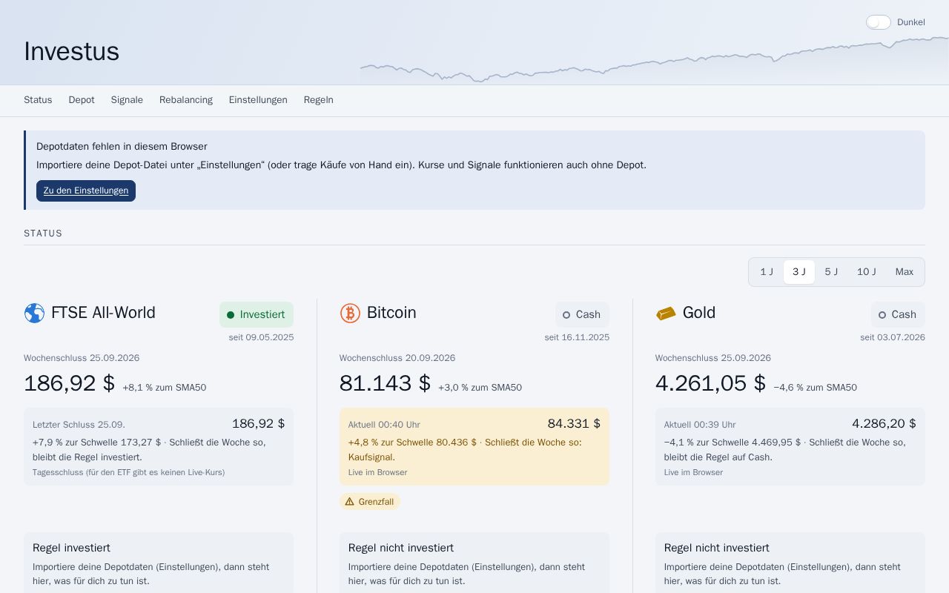949x593 pixels.
Task: Select the Max time range
Action: coord(905,272)
